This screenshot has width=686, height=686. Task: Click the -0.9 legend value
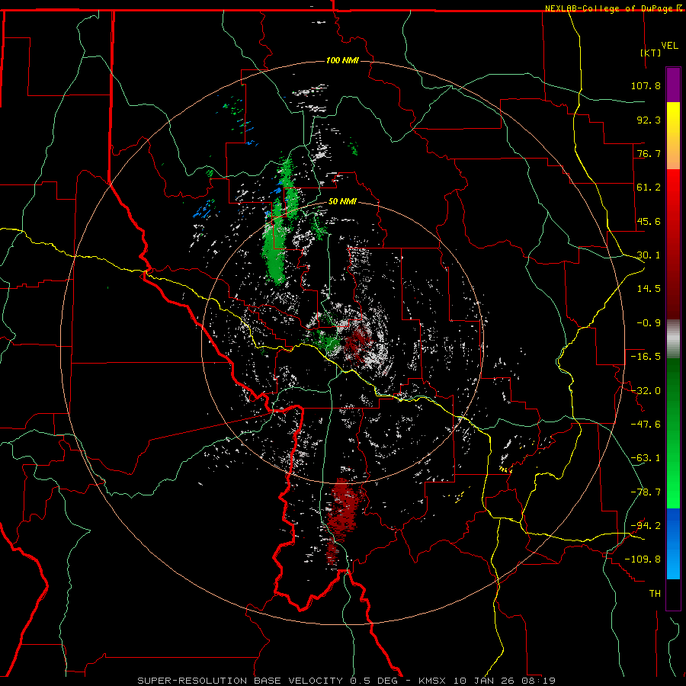point(649,323)
